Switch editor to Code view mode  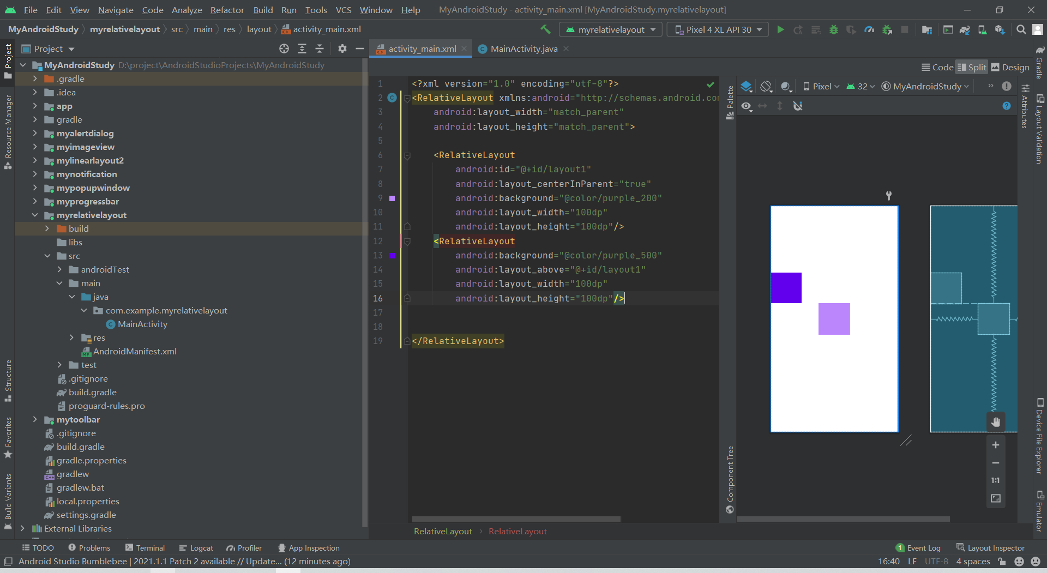(x=937, y=67)
